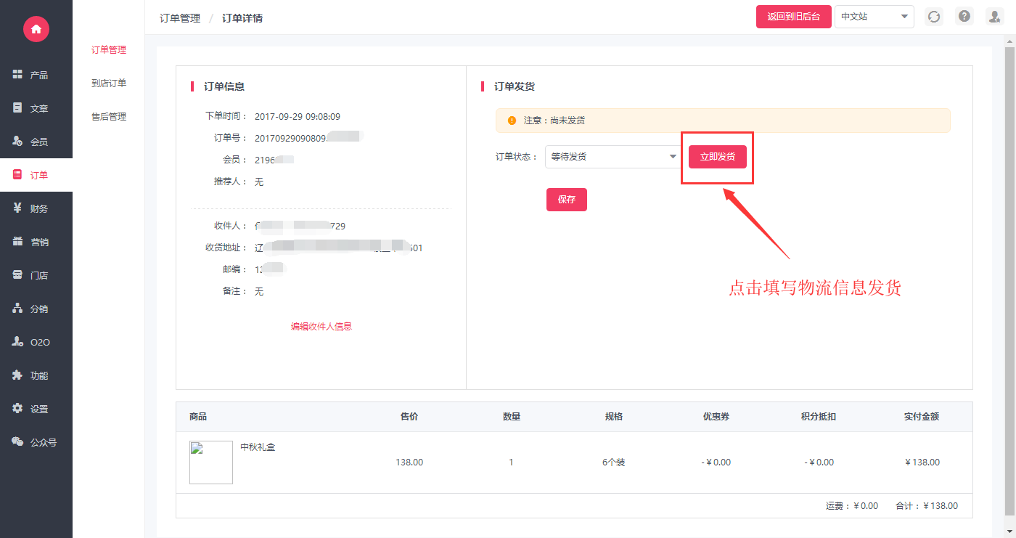Open the help question mark icon
Viewport: 1016px width, 538px height.
point(964,17)
